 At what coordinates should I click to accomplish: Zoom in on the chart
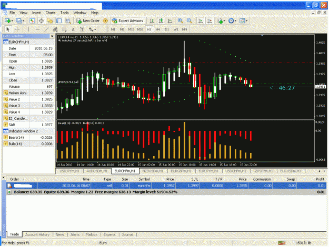[x=180, y=20]
